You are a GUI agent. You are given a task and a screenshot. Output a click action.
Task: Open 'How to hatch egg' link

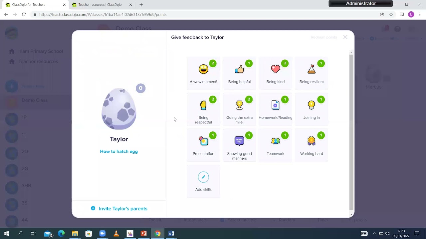119,151
